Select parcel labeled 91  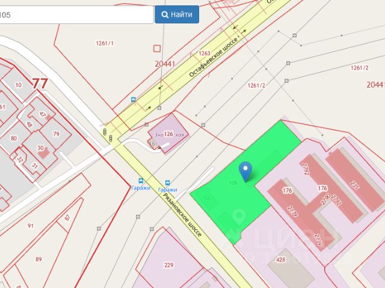pyautogui.click(x=31, y=226)
